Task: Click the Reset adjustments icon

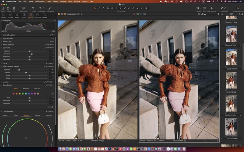Action: [x=34, y=8]
